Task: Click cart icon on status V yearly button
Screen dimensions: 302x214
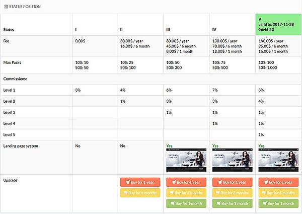Action: (x=265, y=182)
